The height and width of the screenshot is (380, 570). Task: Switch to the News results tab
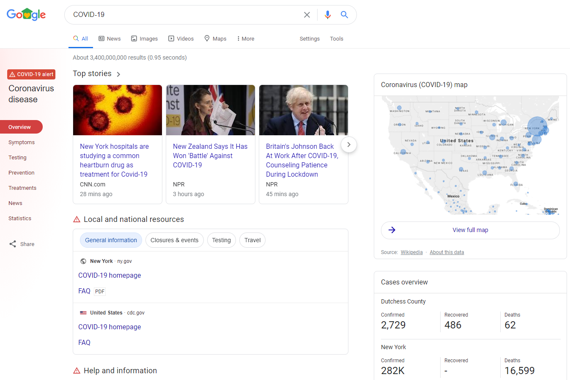tap(110, 38)
